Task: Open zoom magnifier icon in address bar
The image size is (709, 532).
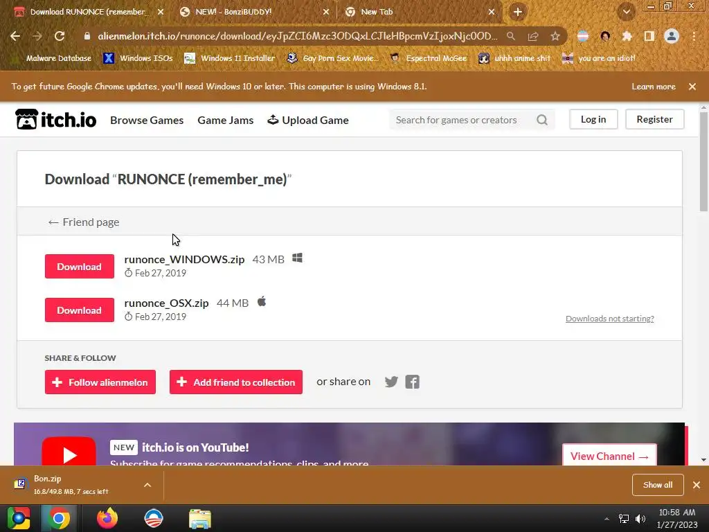Action: coord(510,36)
